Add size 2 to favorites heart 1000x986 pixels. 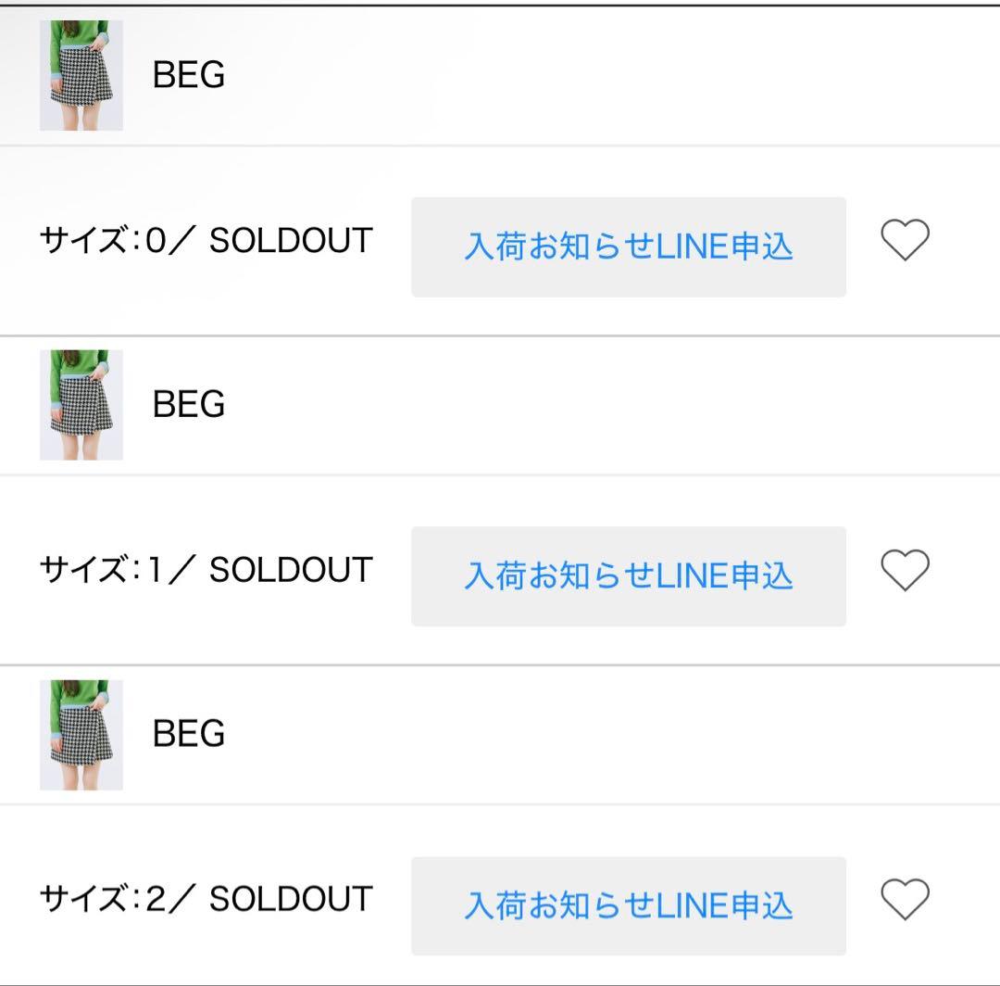(904, 899)
